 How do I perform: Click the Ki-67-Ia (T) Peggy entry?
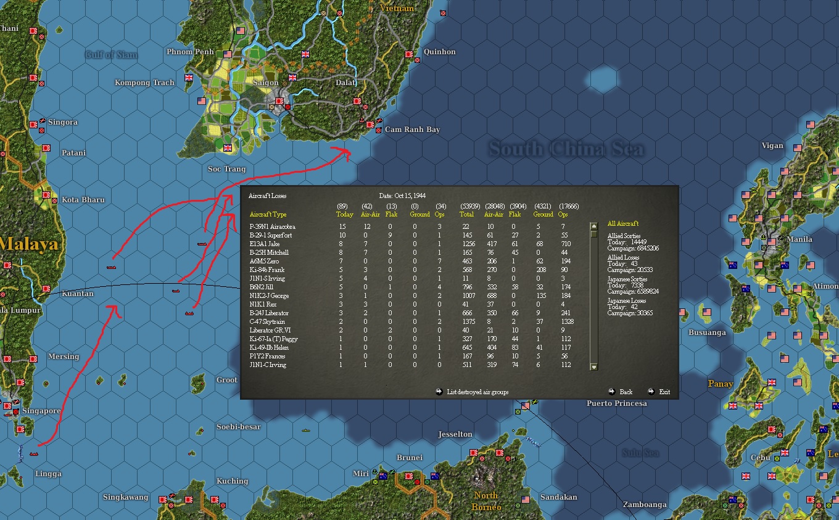[411, 339]
